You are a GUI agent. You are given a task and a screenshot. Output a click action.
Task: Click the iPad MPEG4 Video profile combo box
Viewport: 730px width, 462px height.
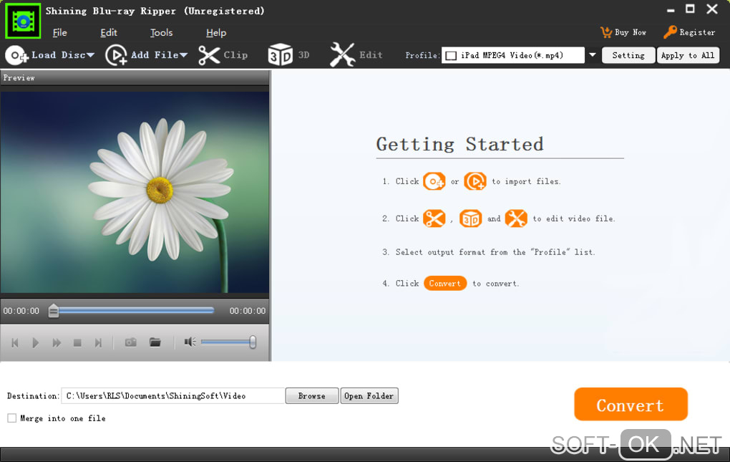coord(512,55)
